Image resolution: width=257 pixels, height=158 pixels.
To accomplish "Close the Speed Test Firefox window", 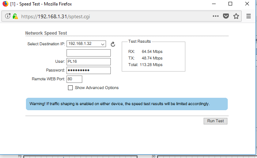I will 247,4.
